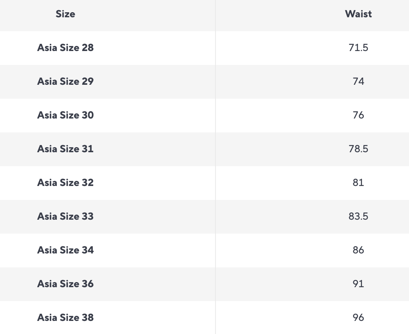Click the 74 waist measurement
The height and width of the screenshot is (334, 409).
click(x=358, y=81)
